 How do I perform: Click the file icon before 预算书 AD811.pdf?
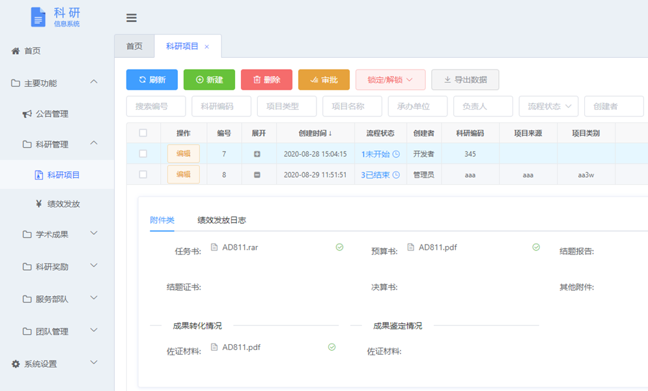411,247
